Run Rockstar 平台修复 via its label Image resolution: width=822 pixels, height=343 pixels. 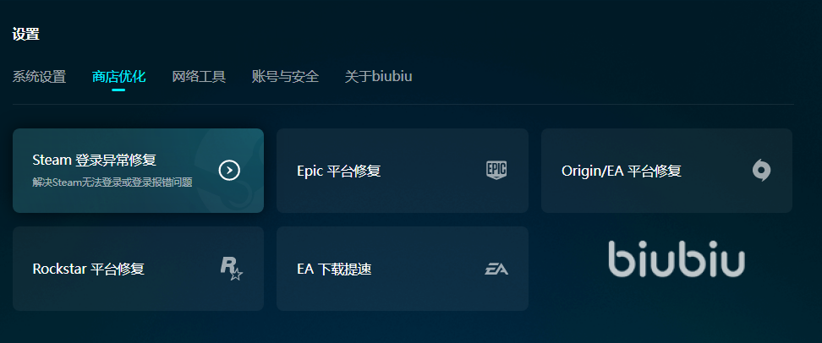(x=88, y=269)
